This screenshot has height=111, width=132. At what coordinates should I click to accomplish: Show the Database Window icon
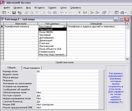click(x=116, y=13)
